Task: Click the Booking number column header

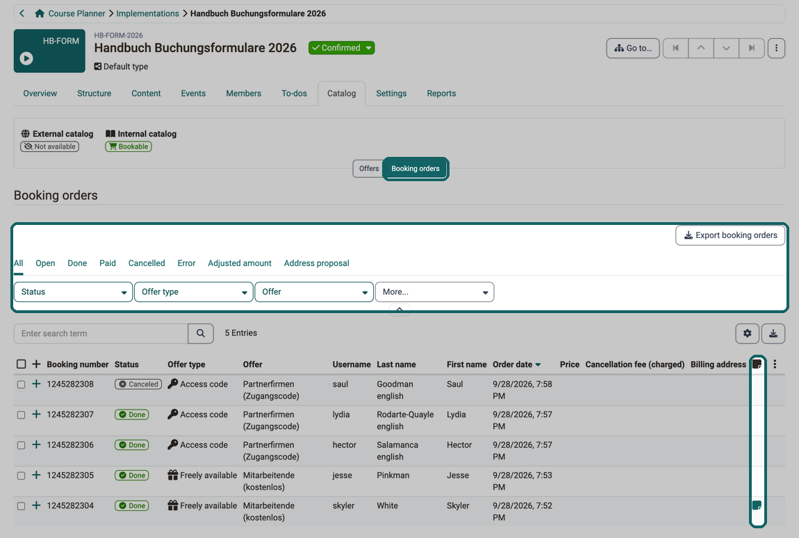Action: click(x=77, y=364)
